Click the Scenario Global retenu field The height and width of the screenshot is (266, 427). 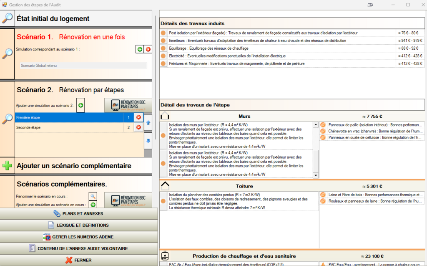[x=83, y=66]
